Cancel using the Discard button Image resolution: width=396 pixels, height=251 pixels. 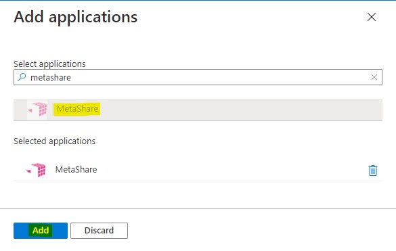pos(99,231)
